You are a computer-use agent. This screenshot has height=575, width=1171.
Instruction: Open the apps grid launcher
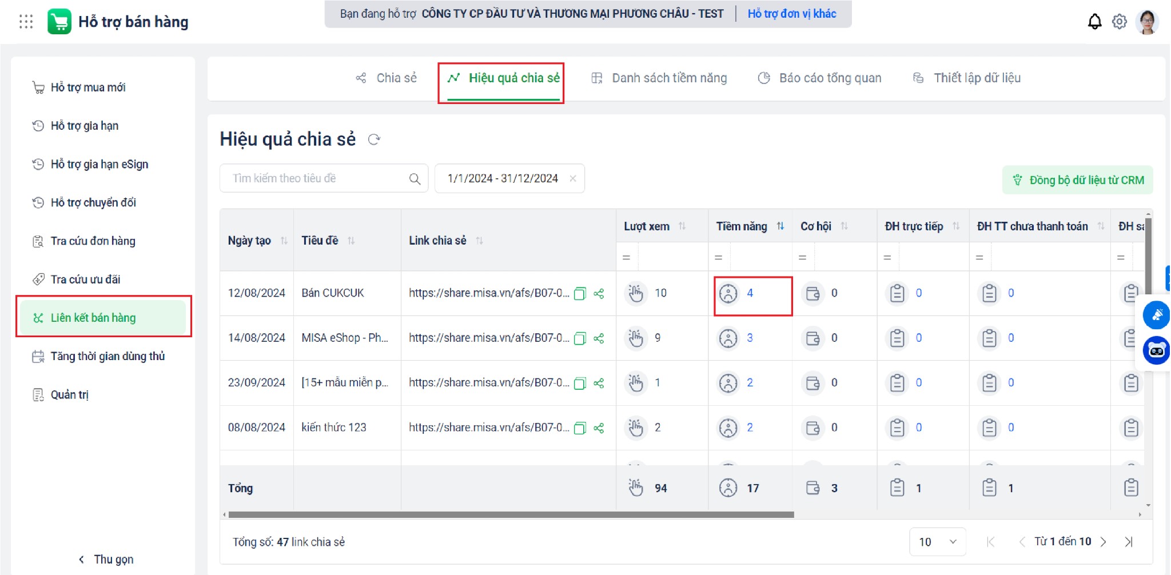click(26, 22)
